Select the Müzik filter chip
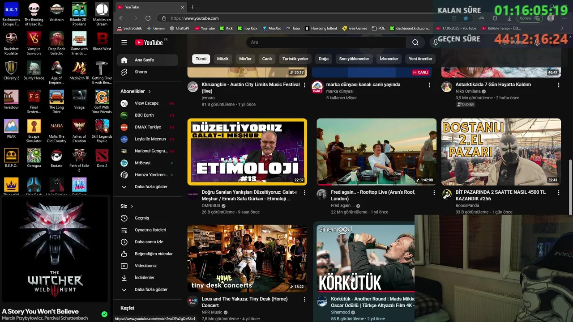Viewport: 573px width, 322px height. pyautogui.click(x=223, y=59)
